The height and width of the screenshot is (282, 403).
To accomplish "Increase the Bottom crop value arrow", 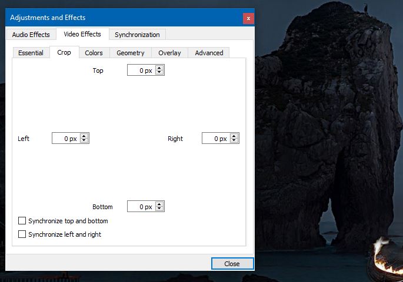I will (x=159, y=204).
